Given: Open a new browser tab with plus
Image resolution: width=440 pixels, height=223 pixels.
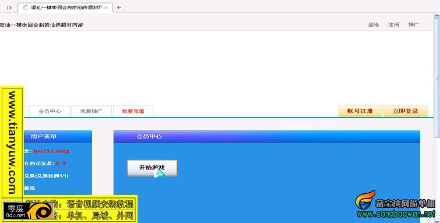Looking at the screenshot, I should click(118, 8).
